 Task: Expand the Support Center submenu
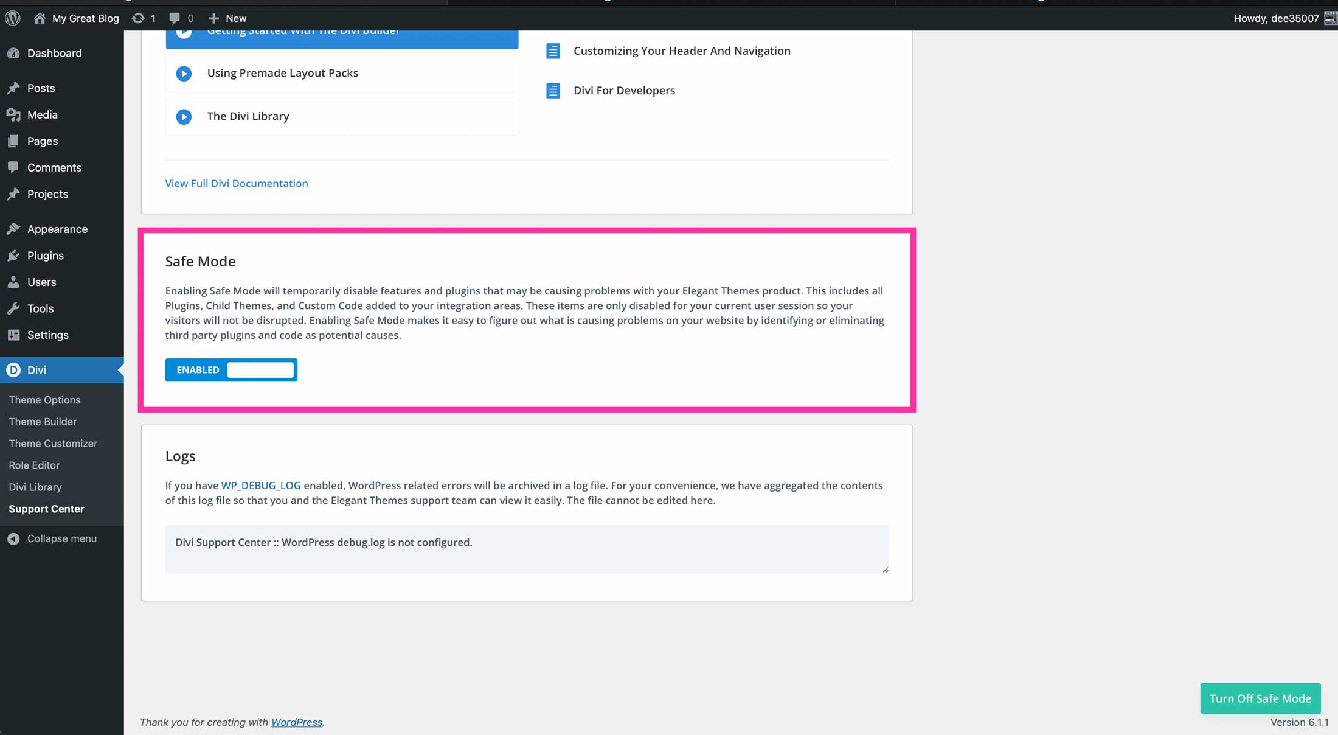(x=46, y=508)
